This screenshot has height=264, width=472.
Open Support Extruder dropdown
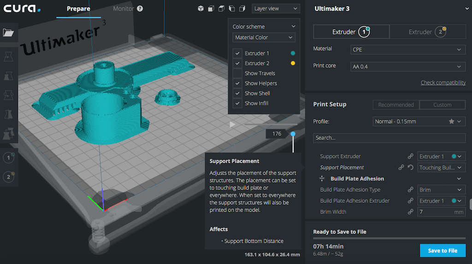[441, 156]
